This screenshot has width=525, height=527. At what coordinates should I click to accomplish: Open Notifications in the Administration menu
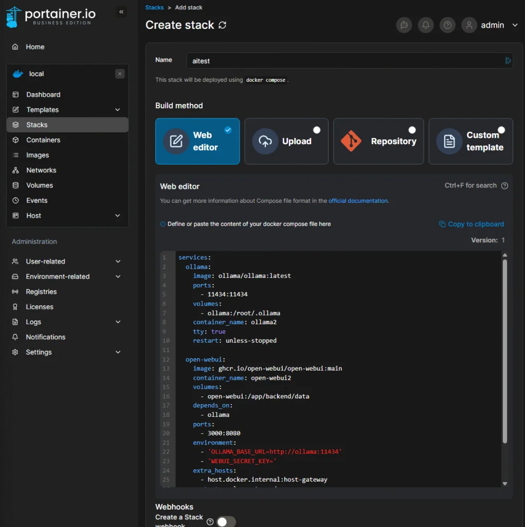(x=46, y=337)
